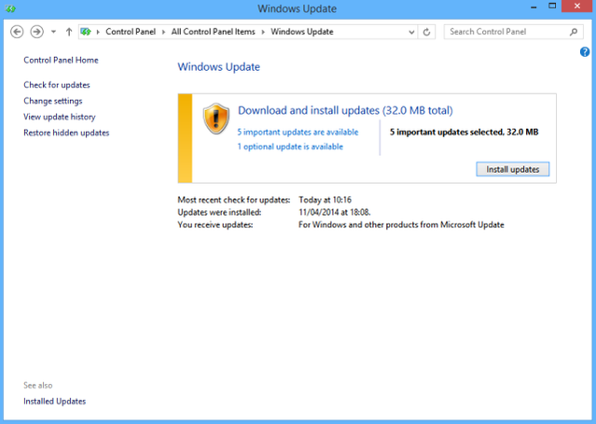Select Control Panel in the breadcrumb path
Viewport: 596px width, 424px height.
click(131, 32)
